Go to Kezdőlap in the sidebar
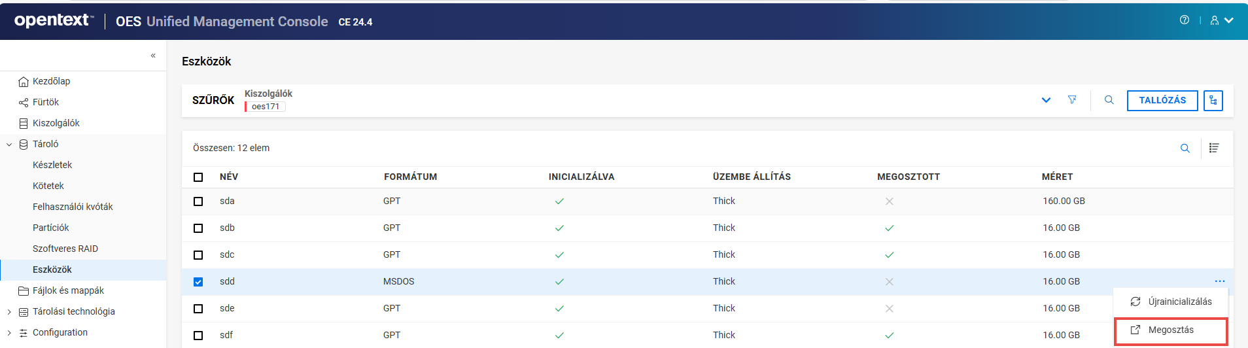Screen dimensions: 1248x348 pos(51,81)
